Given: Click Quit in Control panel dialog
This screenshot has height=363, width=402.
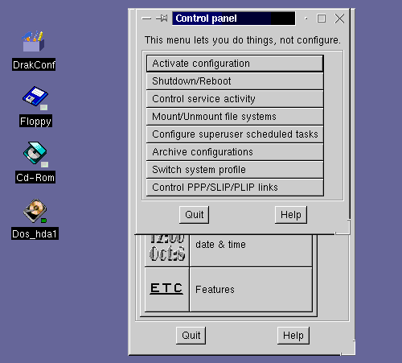Looking at the screenshot, I should (x=194, y=215).
